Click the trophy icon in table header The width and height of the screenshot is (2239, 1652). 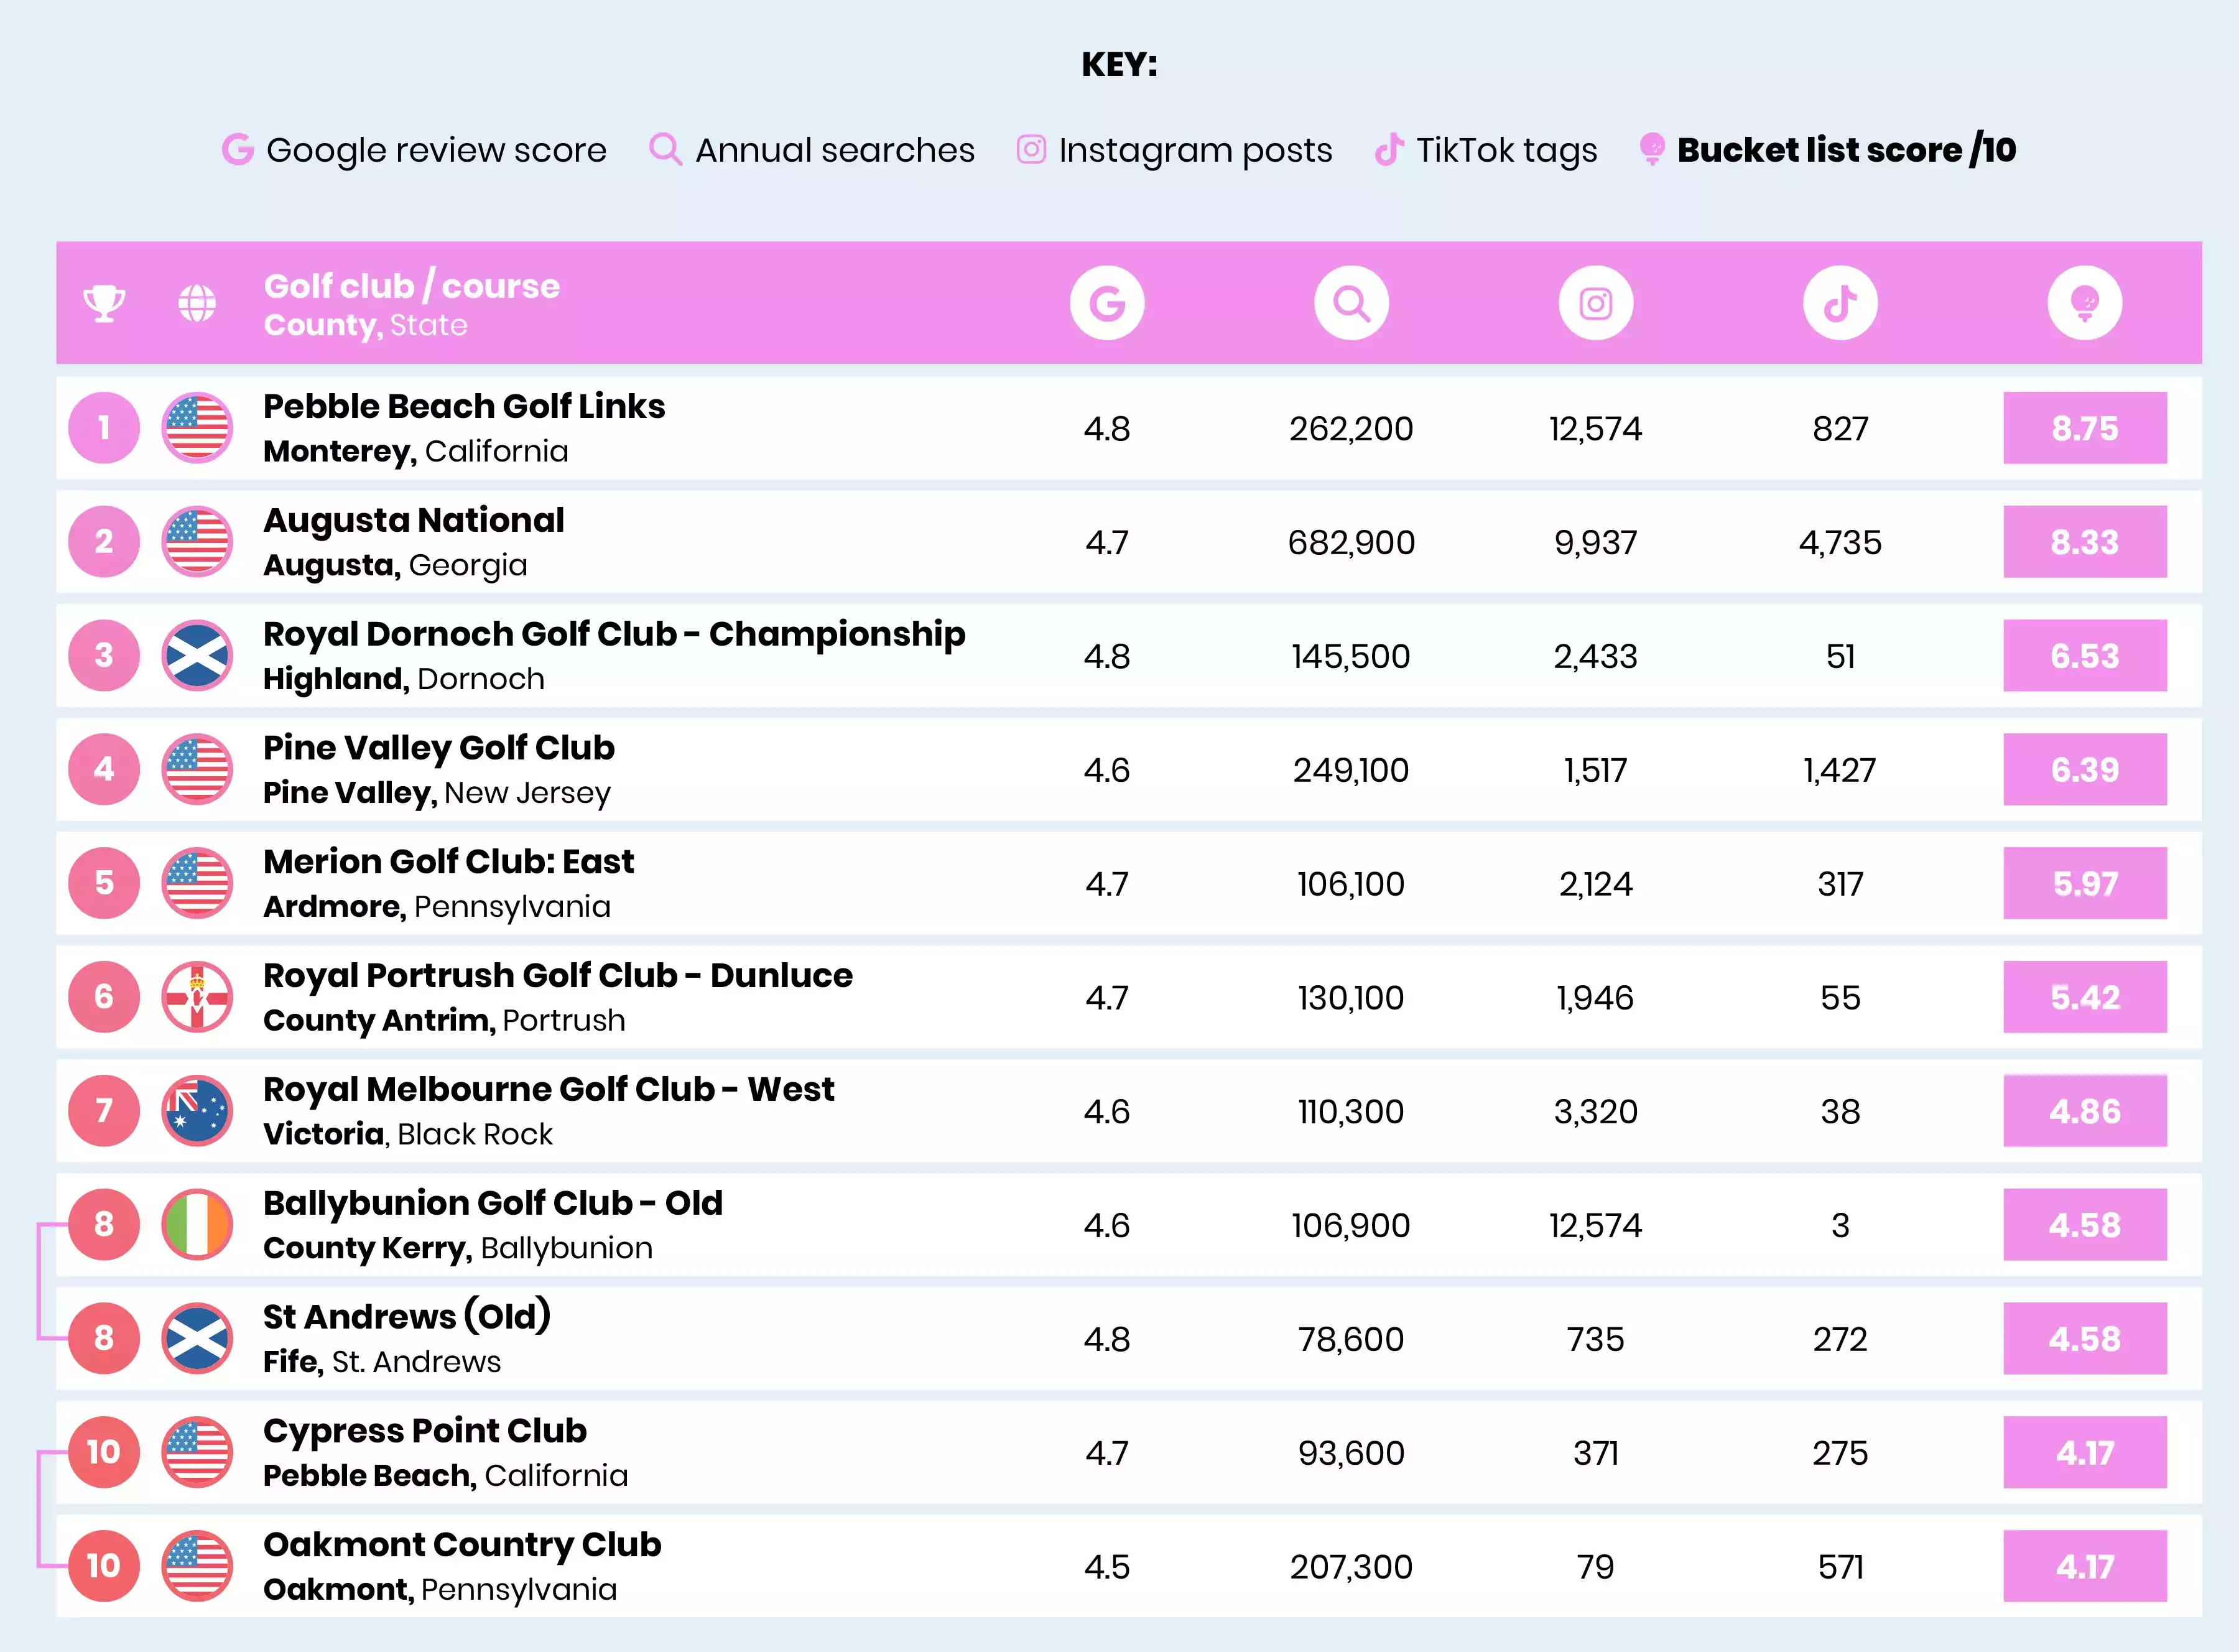click(x=104, y=303)
